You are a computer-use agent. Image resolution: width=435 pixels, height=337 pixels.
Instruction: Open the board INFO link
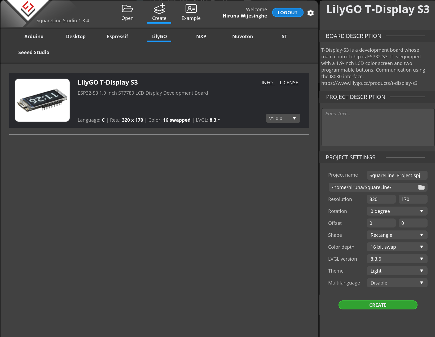[x=267, y=83]
